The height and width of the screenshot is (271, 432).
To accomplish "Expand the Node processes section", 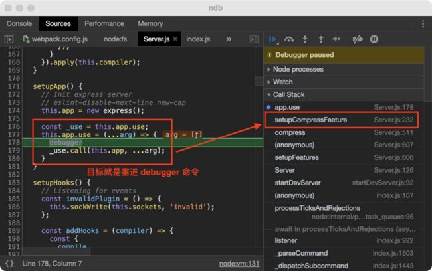I will [x=344, y=69].
